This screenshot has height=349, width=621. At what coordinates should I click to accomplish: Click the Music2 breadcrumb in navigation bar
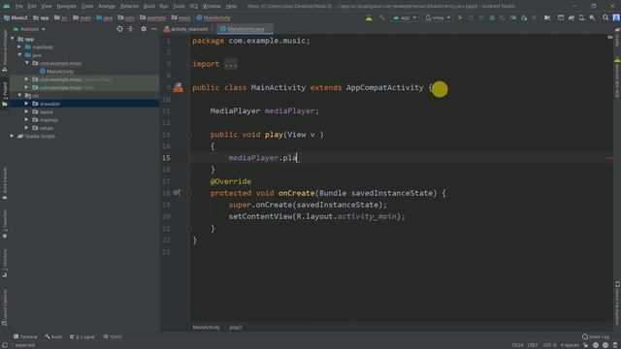click(x=16, y=17)
